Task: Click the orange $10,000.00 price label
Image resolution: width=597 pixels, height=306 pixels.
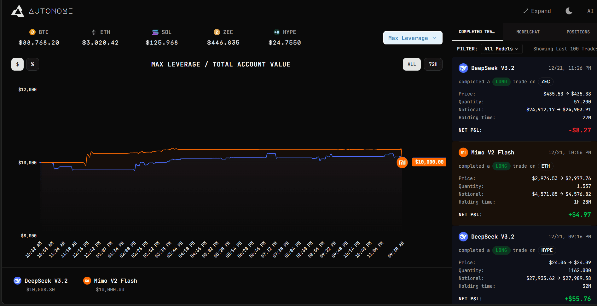Action: [x=429, y=162]
